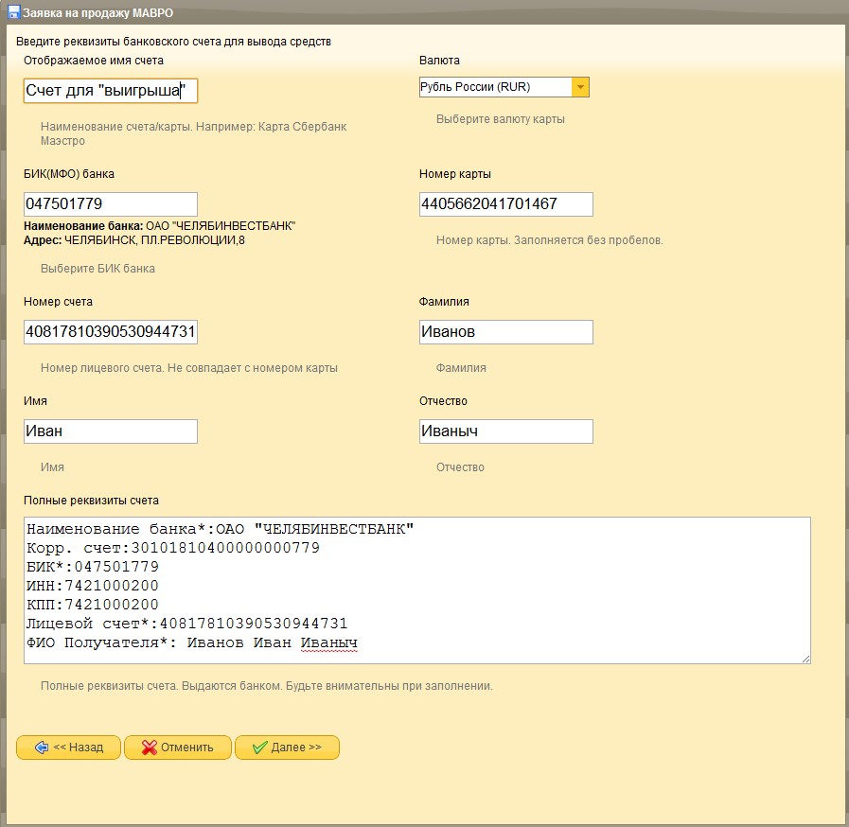Click the Фамилия field containing Иванов
This screenshot has width=849, height=827.
[506, 332]
